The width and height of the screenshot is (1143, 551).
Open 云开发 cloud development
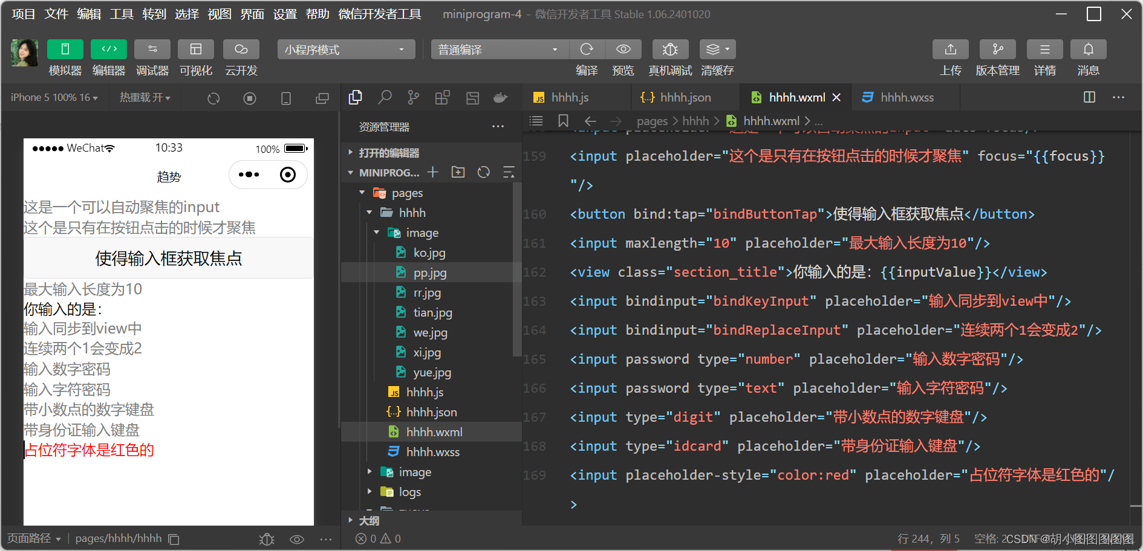241,49
